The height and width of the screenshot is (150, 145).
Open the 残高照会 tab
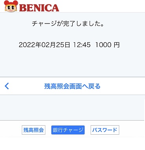click(x=33, y=130)
